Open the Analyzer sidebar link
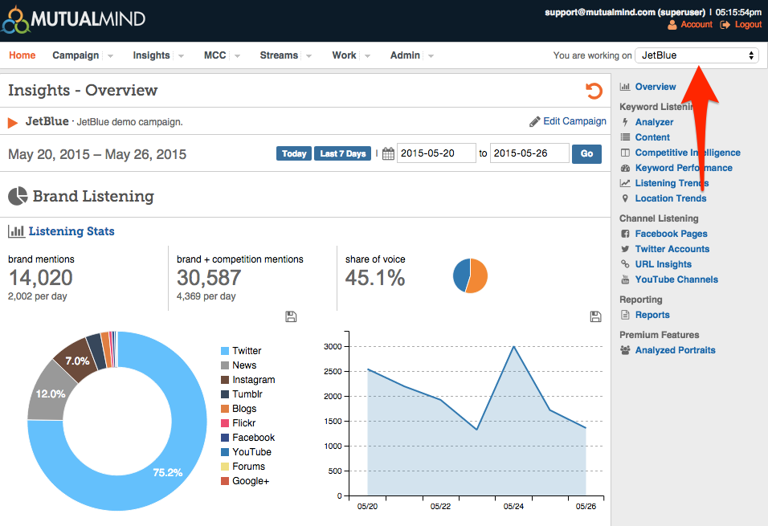The height and width of the screenshot is (526, 768). [655, 122]
